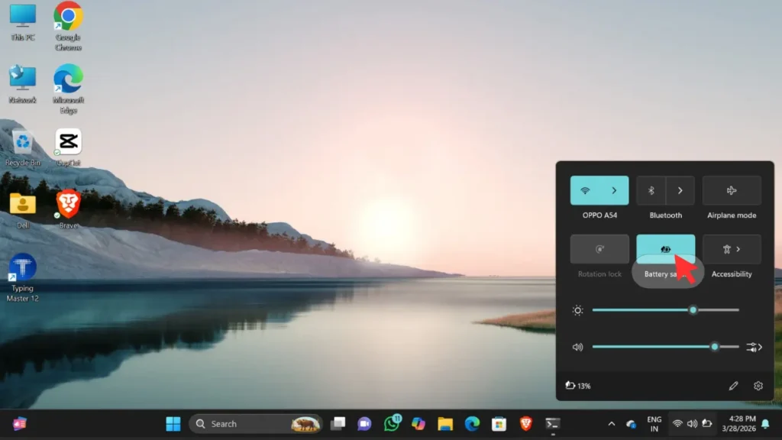This screenshot has width=782, height=440.
Task: Open Settings via the gear icon
Action: [x=758, y=386]
